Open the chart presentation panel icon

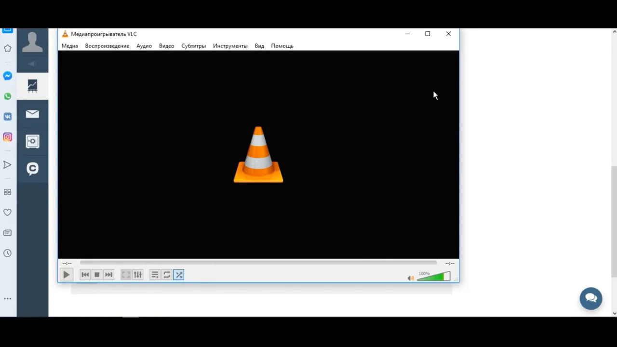click(32, 86)
